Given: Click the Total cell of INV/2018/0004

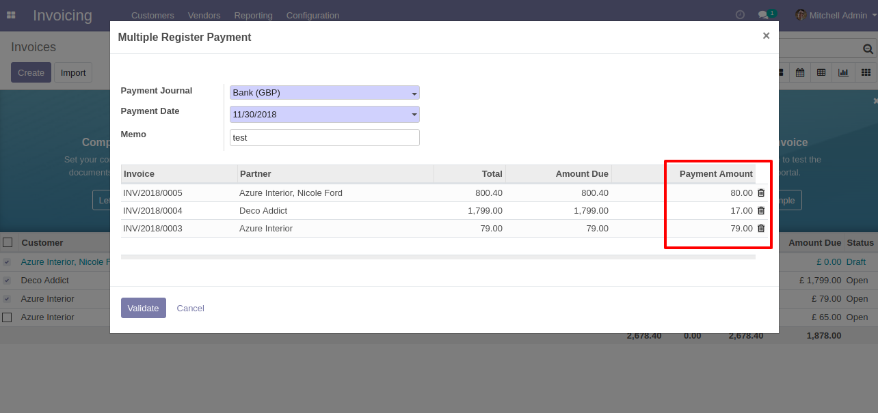Looking at the screenshot, I should click(x=470, y=211).
